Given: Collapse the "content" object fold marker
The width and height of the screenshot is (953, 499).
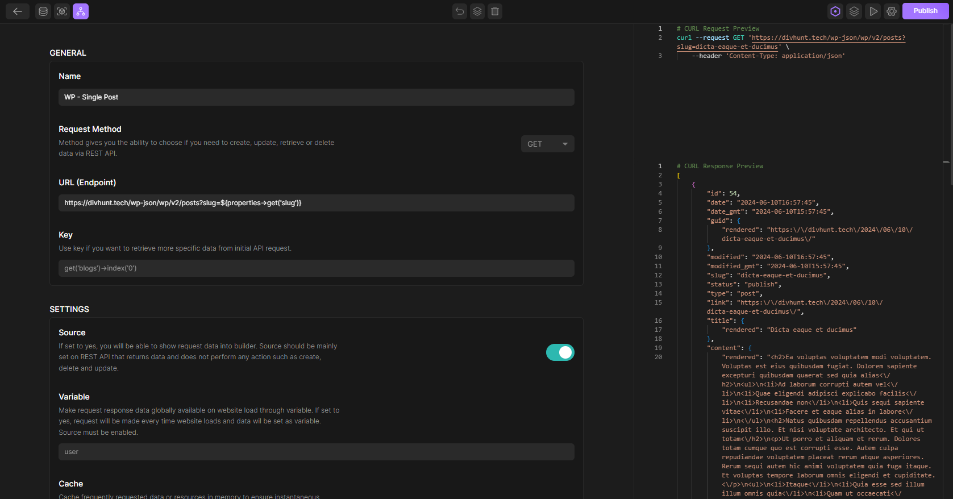Looking at the screenshot, I should (x=750, y=348).
